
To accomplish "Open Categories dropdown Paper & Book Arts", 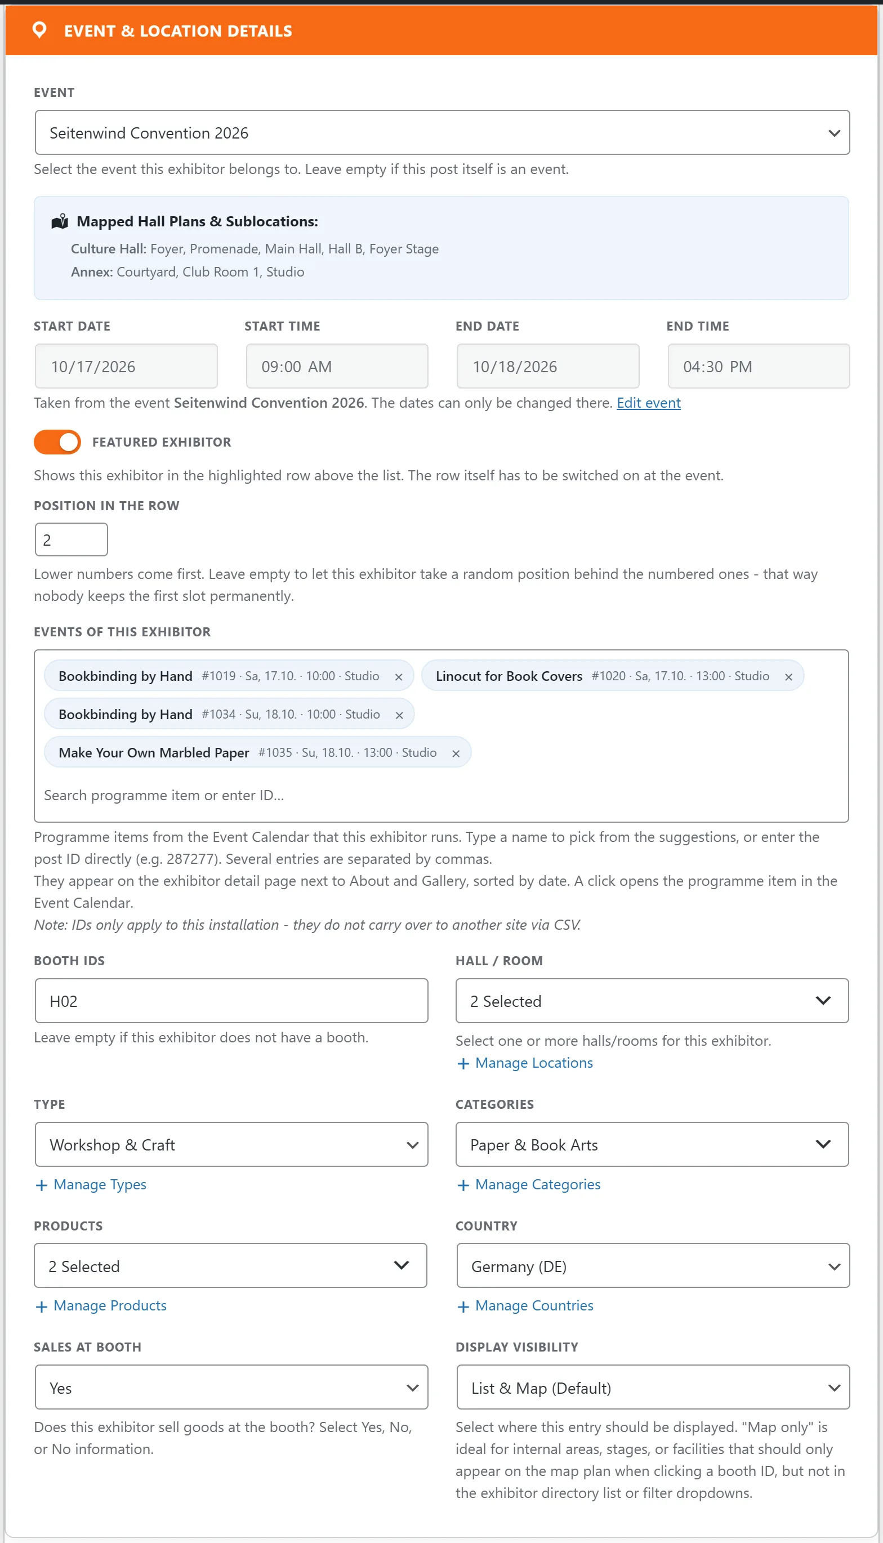I will [x=652, y=1144].
